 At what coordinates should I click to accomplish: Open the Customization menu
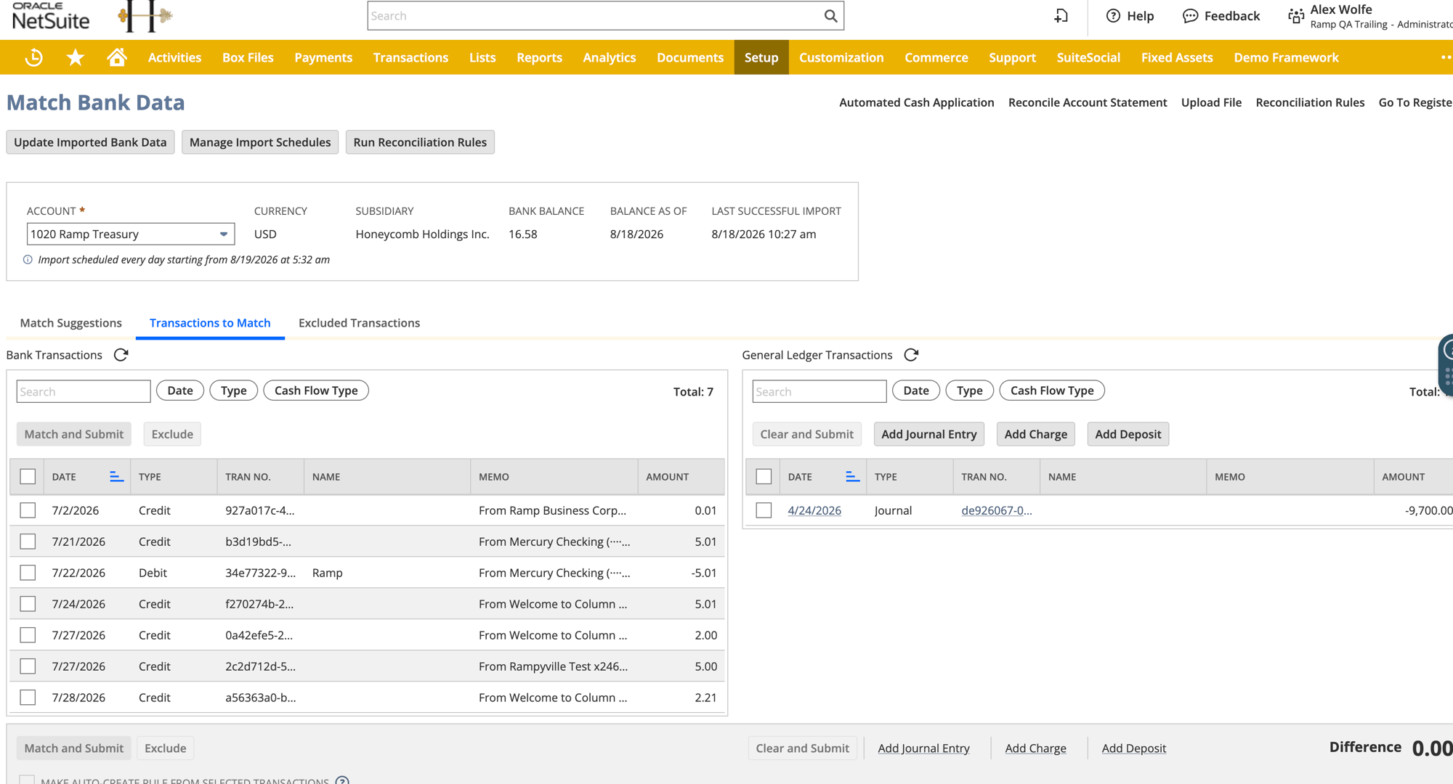(841, 57)
